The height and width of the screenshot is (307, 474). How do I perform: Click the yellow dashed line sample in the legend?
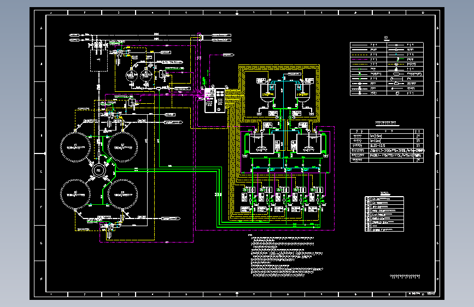[360, 55]
